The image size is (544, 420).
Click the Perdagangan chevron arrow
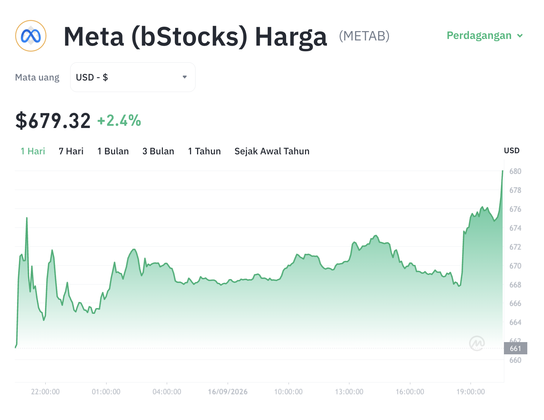[520, 36]
